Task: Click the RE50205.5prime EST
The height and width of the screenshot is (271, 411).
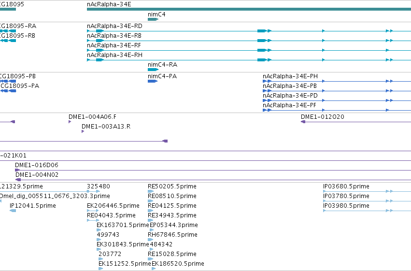Action: pos(151,191)
